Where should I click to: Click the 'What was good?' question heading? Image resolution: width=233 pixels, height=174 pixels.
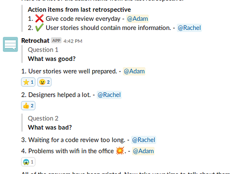pyautogui.click(x=51, y=58)
